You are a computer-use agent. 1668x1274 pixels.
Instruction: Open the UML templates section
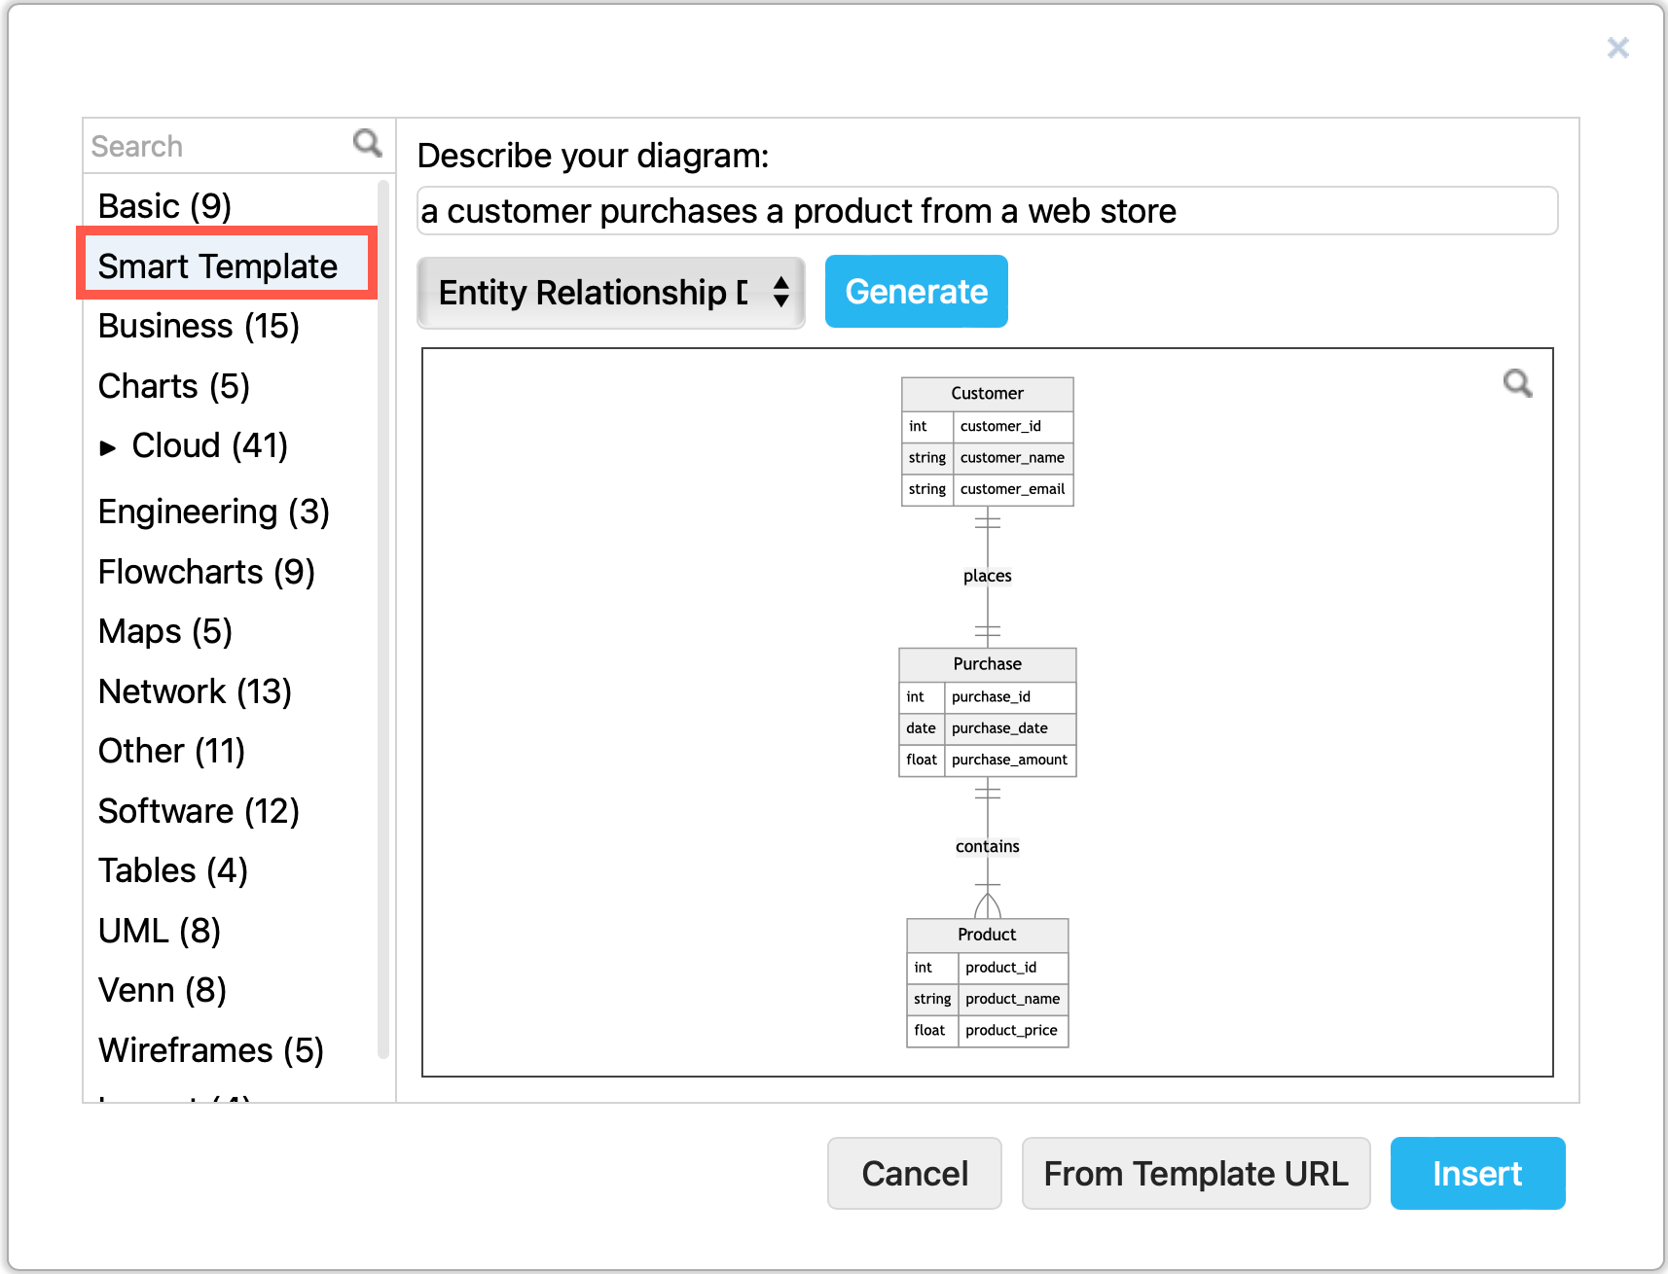click(x=159, y=931)
